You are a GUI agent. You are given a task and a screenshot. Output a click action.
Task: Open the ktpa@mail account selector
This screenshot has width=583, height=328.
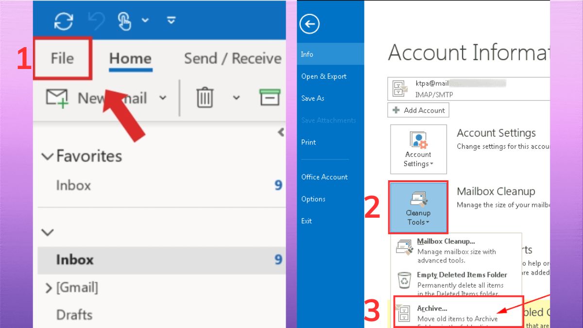coord(468,88)
